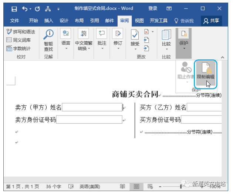Click the Undo arrow icon
The image size is (233, 194).
pos(25,9)
